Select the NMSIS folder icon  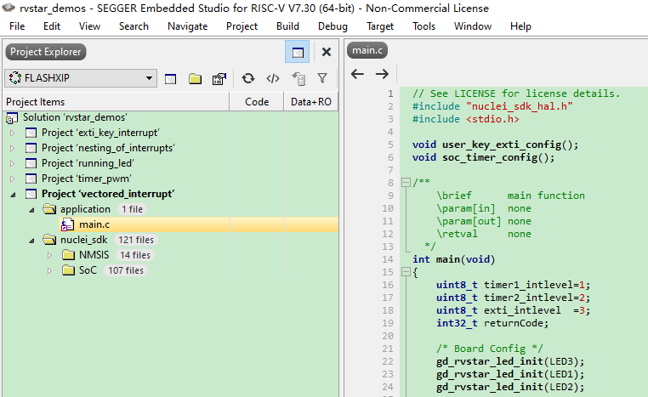[68, 255]
